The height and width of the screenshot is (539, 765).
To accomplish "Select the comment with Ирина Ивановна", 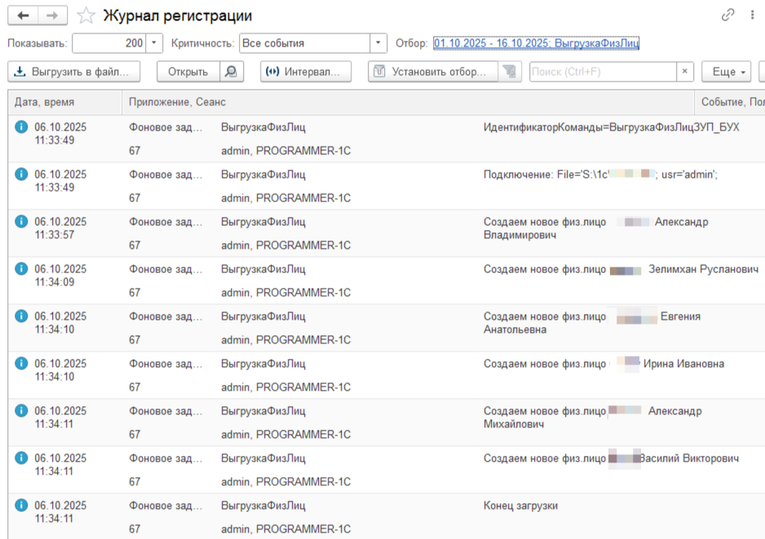I will tap(604, 364).
